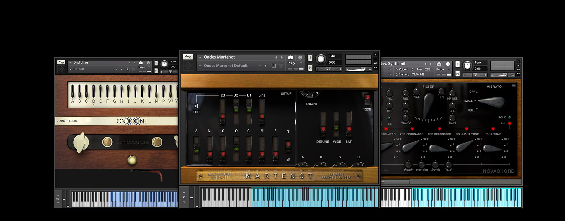Screen dimensions: 565x221
Task: Go to the next Ondioline instrument
Action: 134,63
